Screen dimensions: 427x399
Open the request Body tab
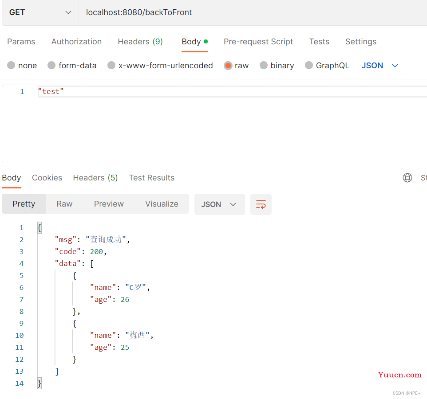(194, 42)
